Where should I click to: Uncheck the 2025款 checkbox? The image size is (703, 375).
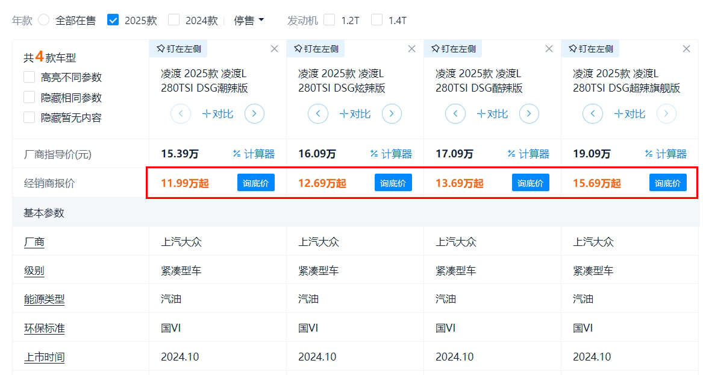pos(113,20)
